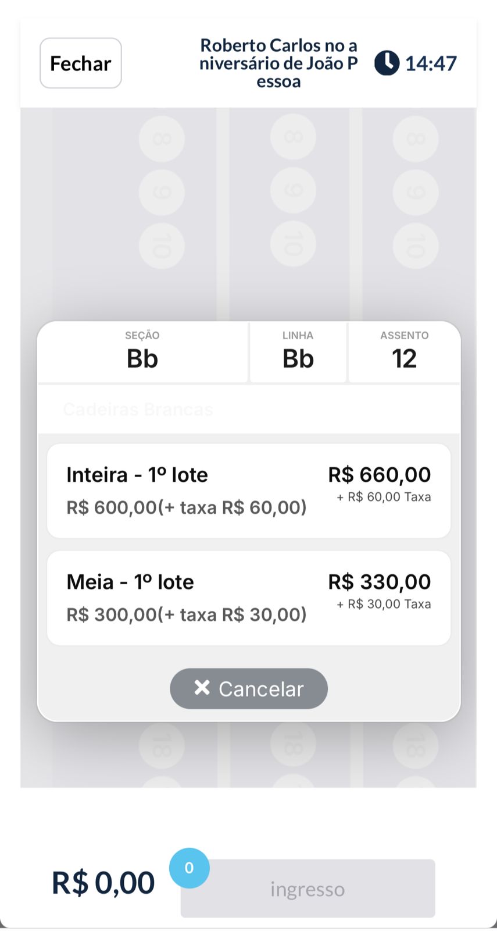
Task: Click the X icon on Cancelar
Action: (202, 688)
